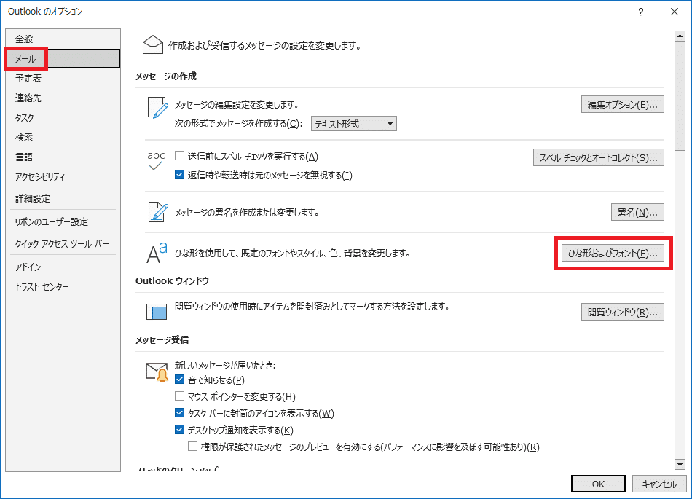This screenshot has height=499, width=692.
Task: Select メール in the options sidebar
Action: pos(63,59)
